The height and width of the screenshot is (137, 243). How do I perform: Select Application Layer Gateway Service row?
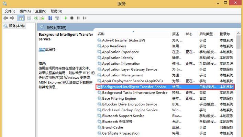[x=165, y=69]
